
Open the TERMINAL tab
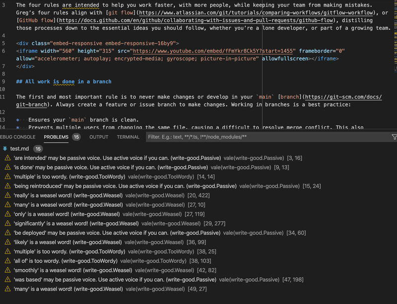pos(128,137)
